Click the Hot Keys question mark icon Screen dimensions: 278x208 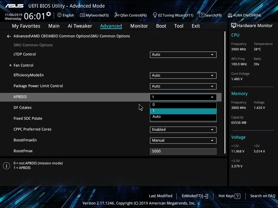tap(237, 196)
